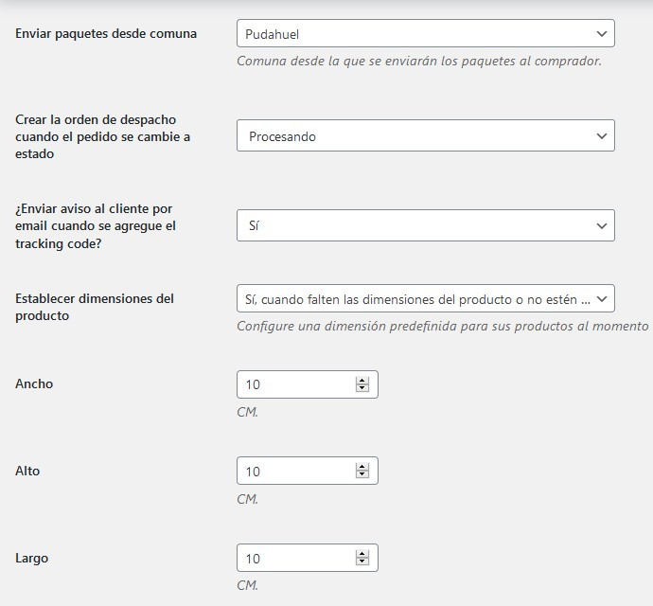The image size is (653, 606).
Task: Decrease Alto value with down arrow
Action: pos(362,475)
